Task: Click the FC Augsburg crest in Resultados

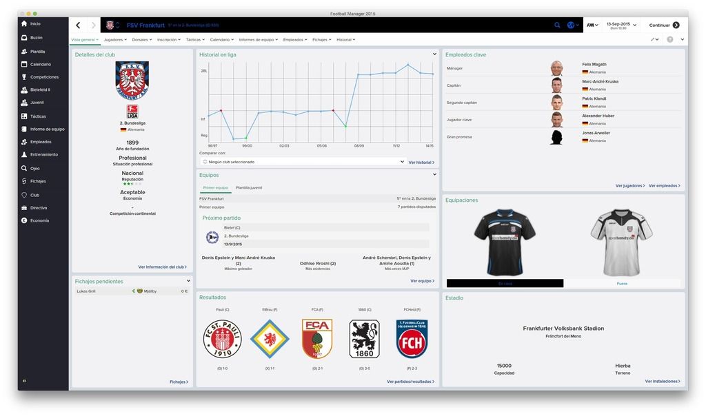Action: click(x=317, y=339)
